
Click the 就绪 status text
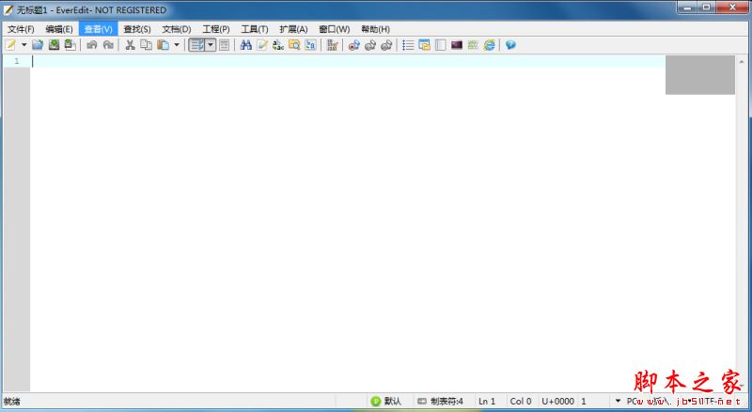(12, 402)
